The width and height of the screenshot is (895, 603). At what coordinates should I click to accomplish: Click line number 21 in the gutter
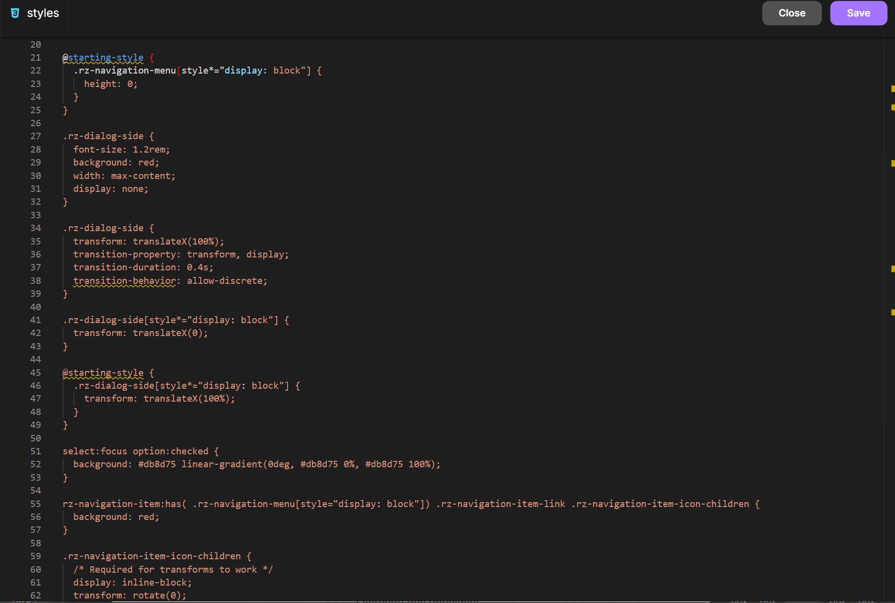coord(35,58)
